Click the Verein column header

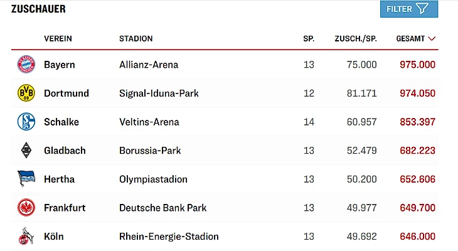pyautogui.click(x=58, y=38)
